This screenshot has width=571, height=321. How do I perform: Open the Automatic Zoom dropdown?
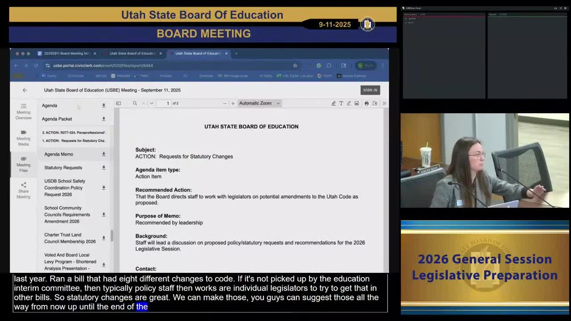(259, 103)
